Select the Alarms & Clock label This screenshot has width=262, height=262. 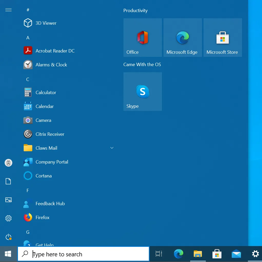pyautogui.click(x=51, y=65)
